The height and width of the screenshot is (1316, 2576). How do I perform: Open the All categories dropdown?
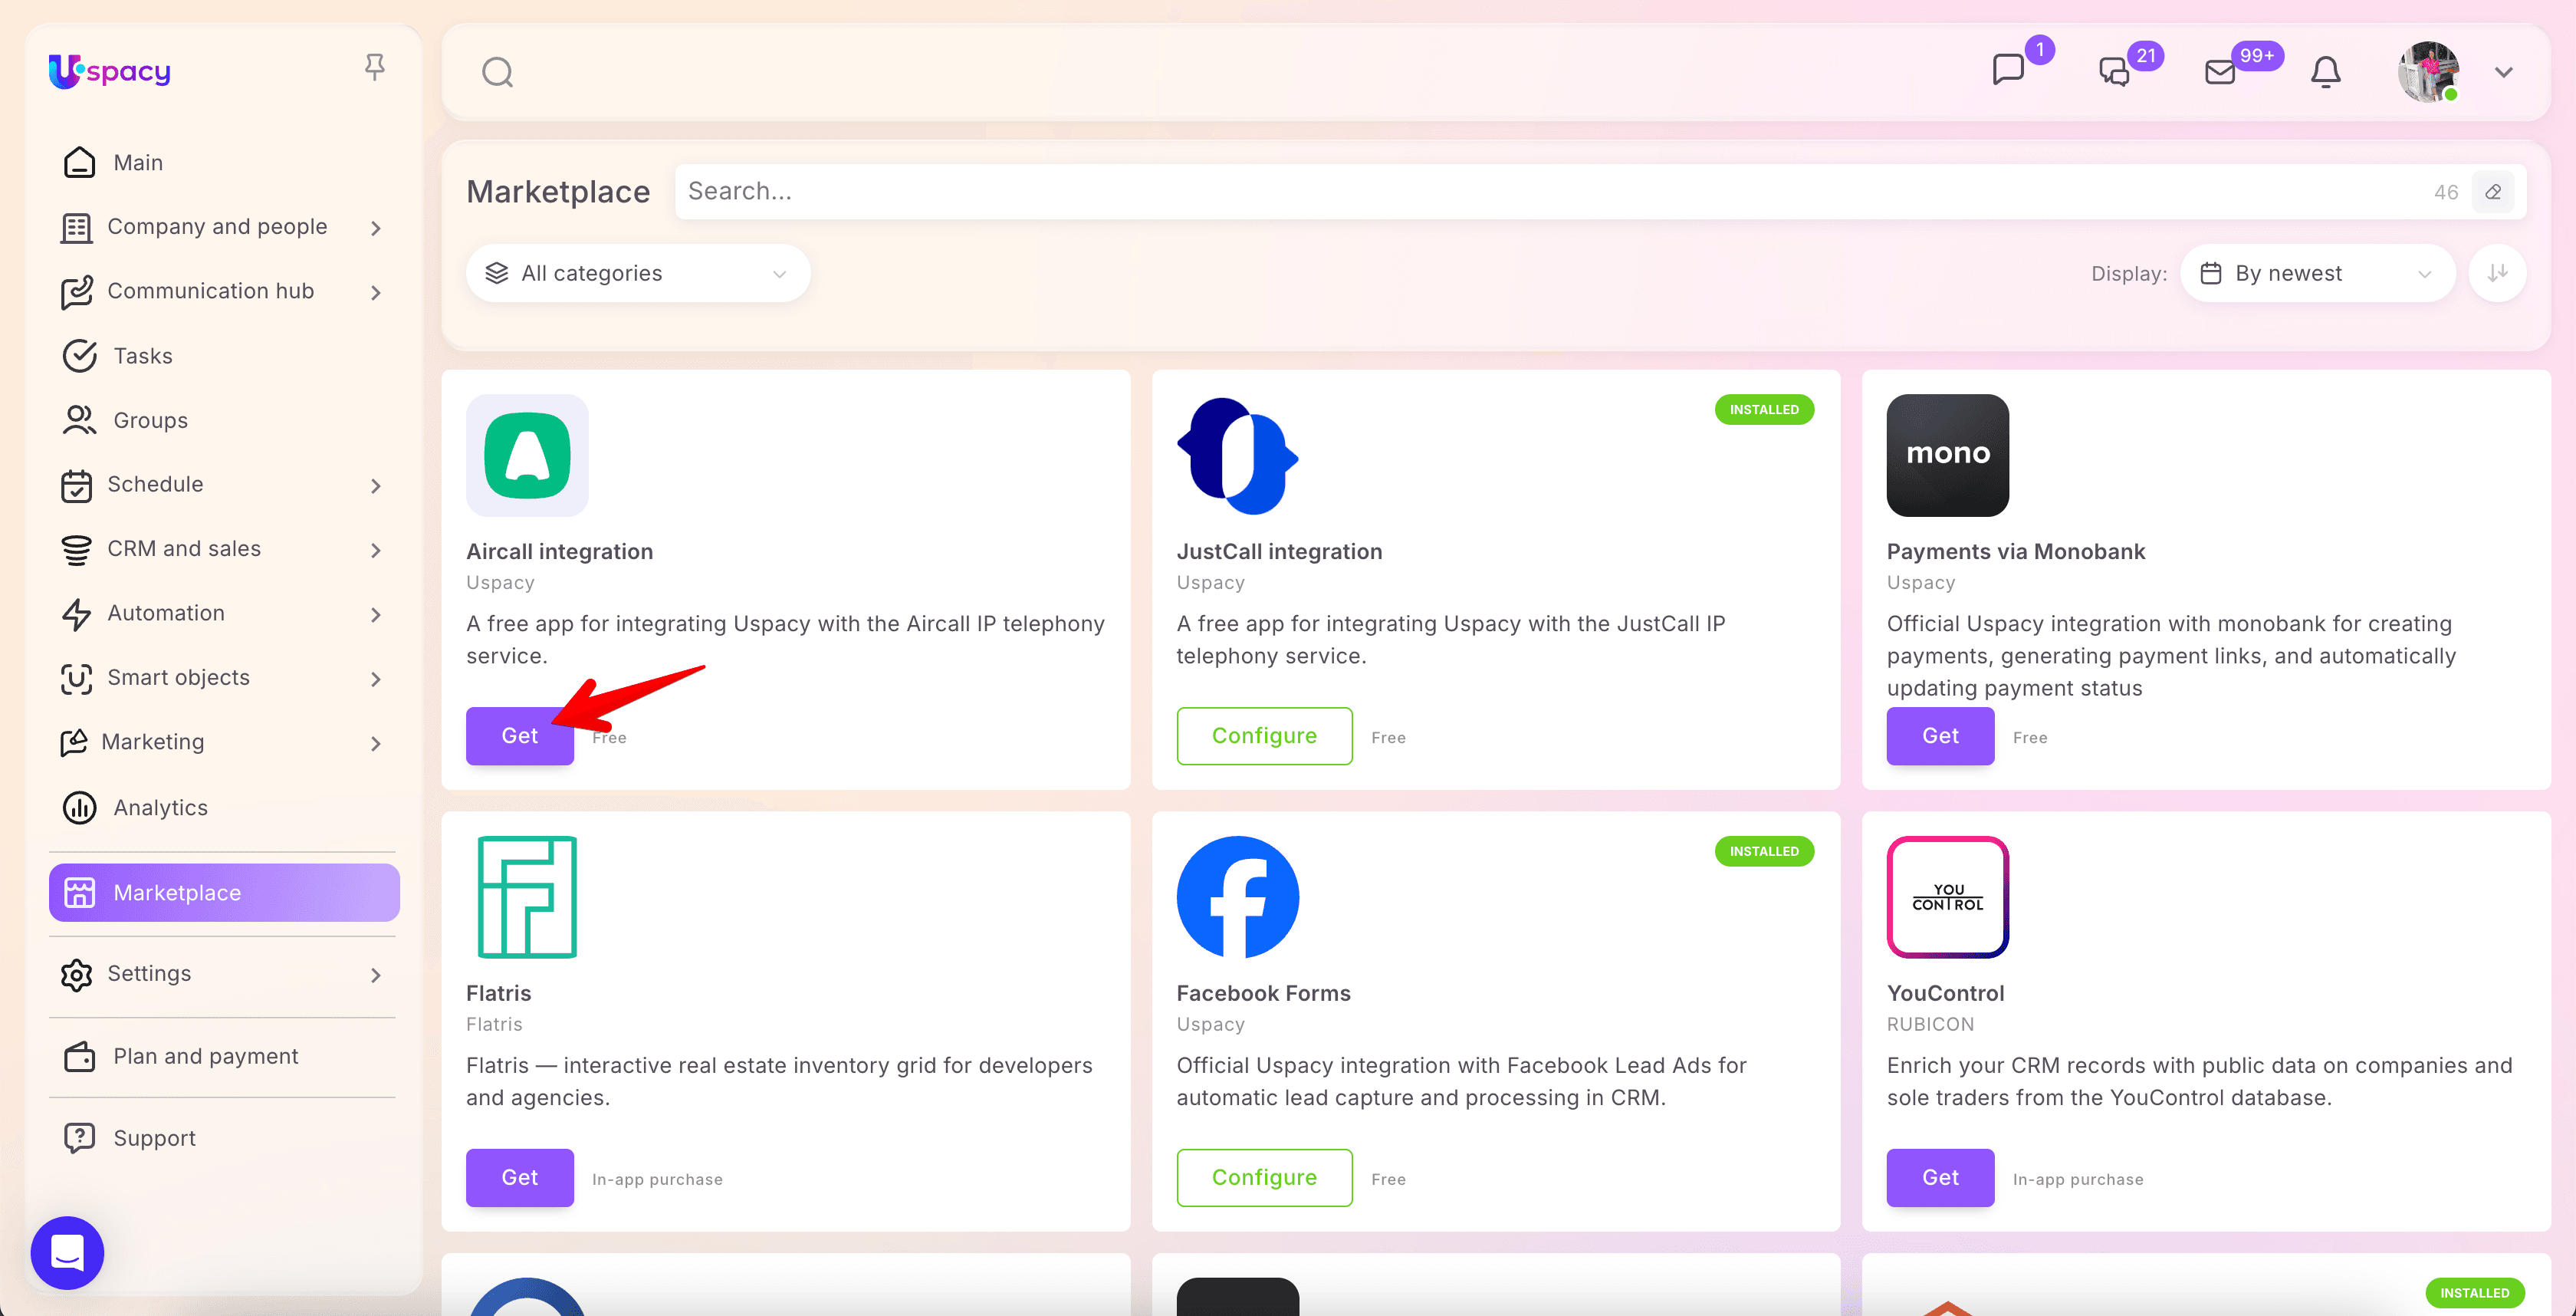point(638,273)
